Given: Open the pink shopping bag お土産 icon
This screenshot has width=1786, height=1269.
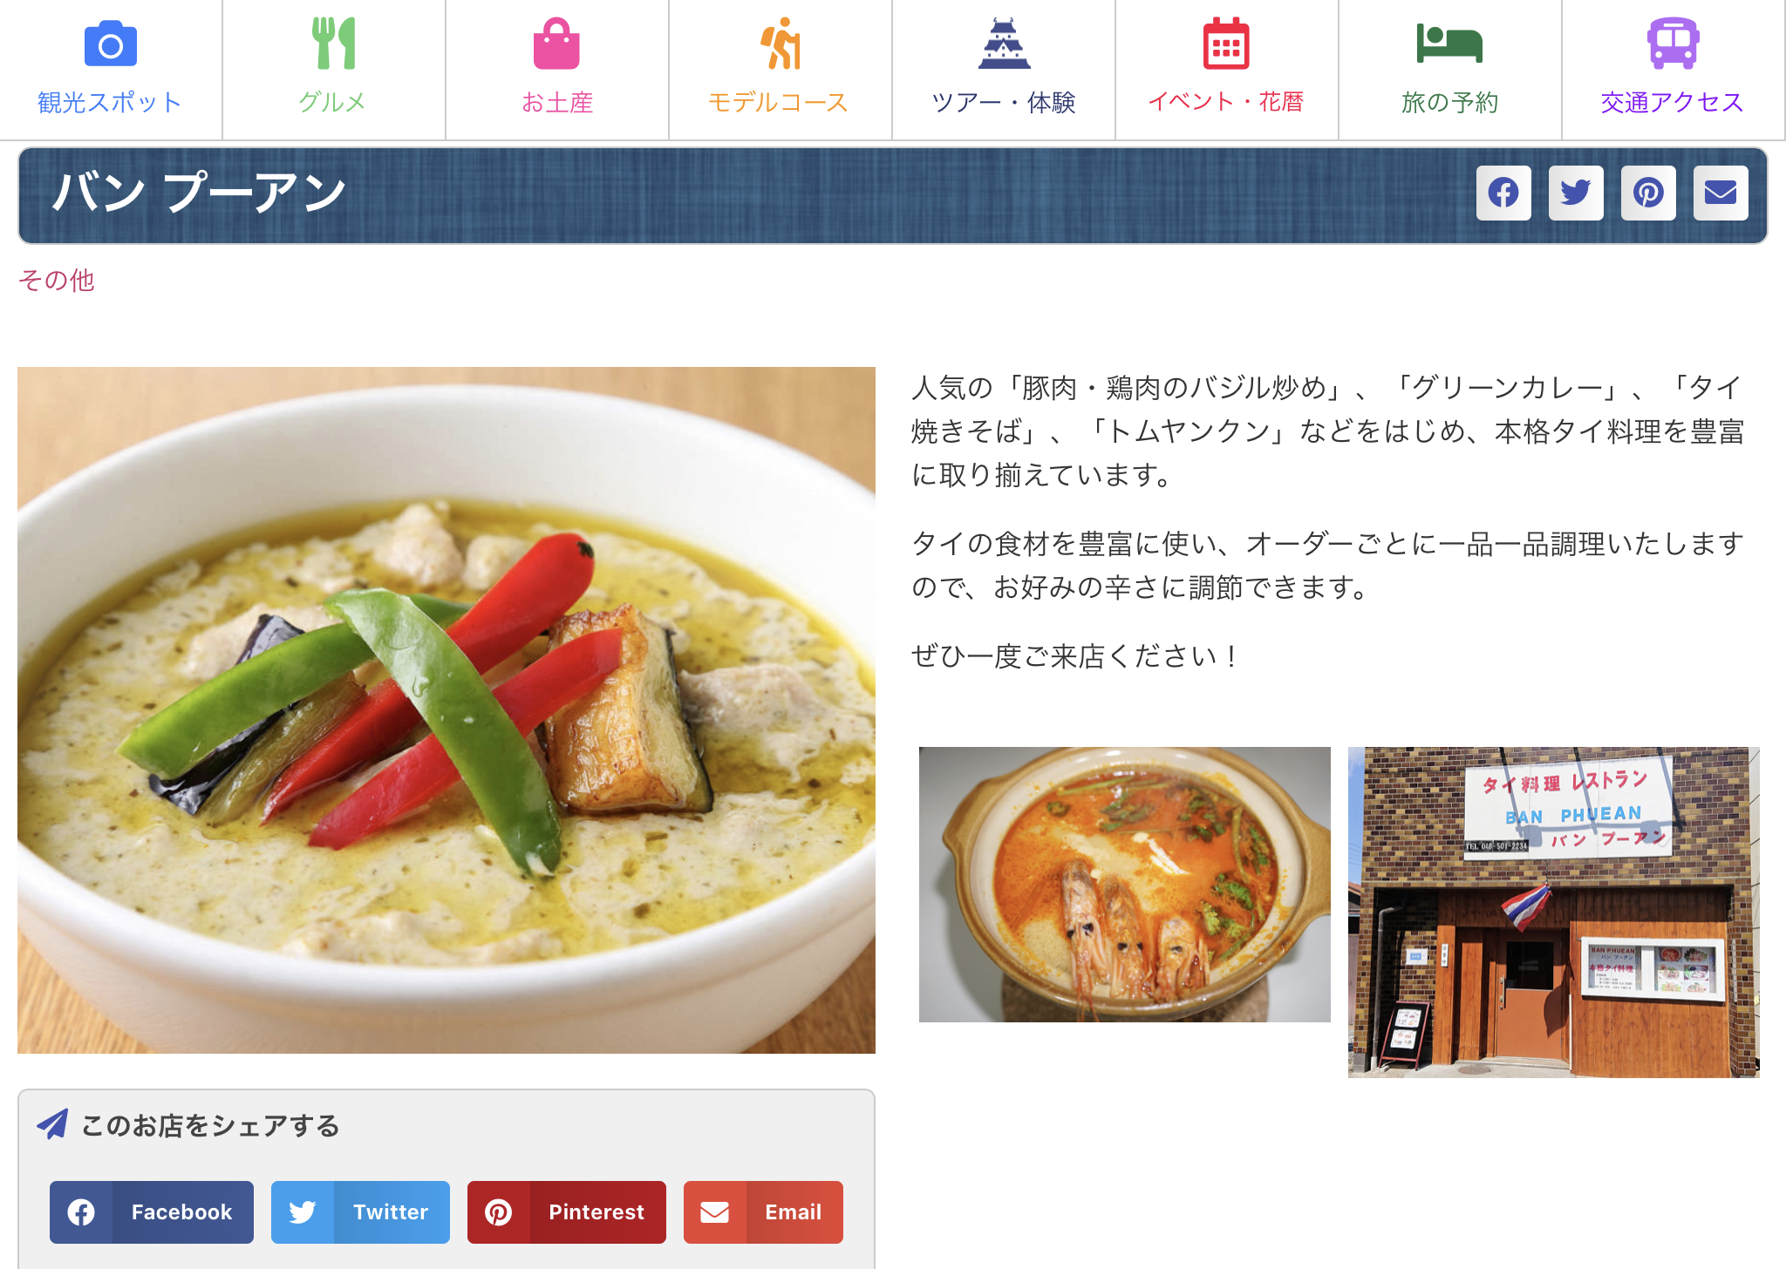Looking at the screenshot, I should click(x=556, y=44).
